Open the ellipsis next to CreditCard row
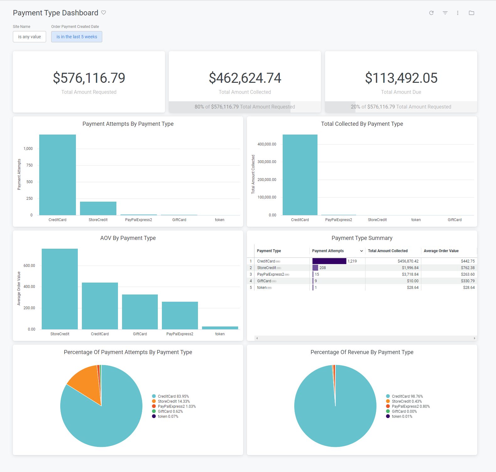496x472 pixels. (278, 262)
